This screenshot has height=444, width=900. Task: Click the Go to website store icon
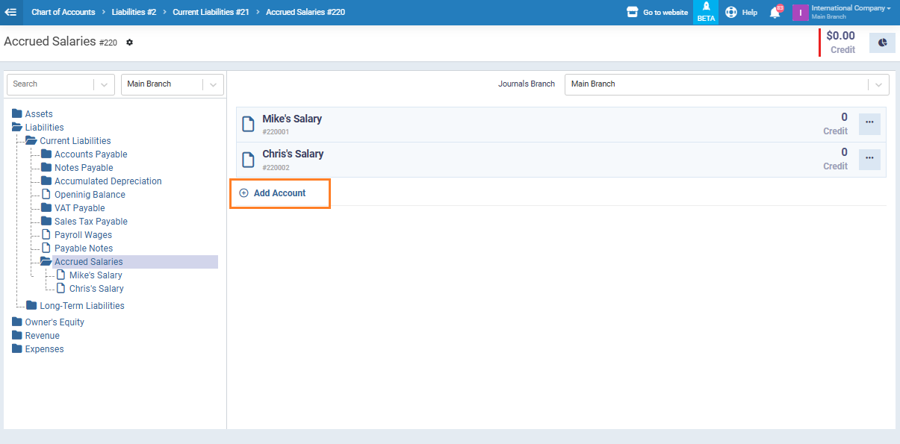tap(633, 13)
